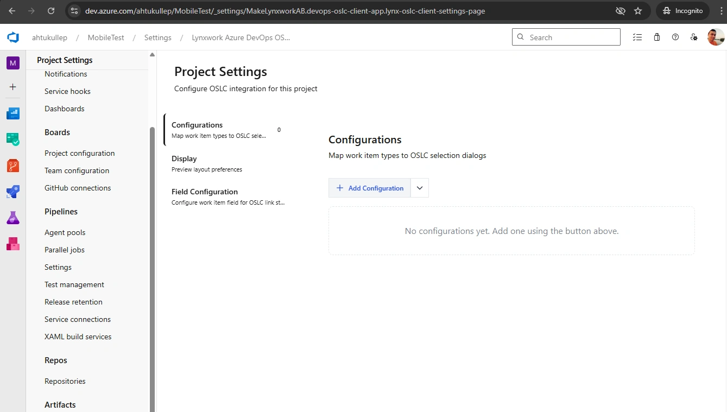Reload the page in browser
Viewport: 727px width, 412px height.
pyautogui.click(x=51, y=11)
